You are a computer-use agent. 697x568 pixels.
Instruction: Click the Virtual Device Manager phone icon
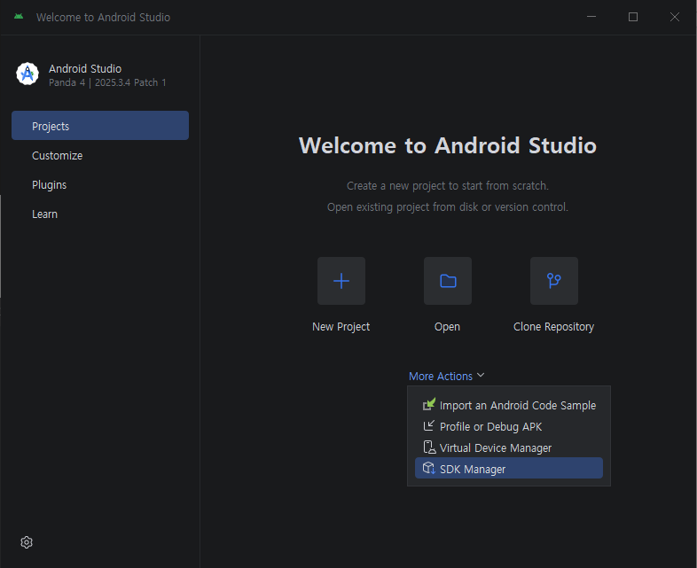(x=429, y=447)
